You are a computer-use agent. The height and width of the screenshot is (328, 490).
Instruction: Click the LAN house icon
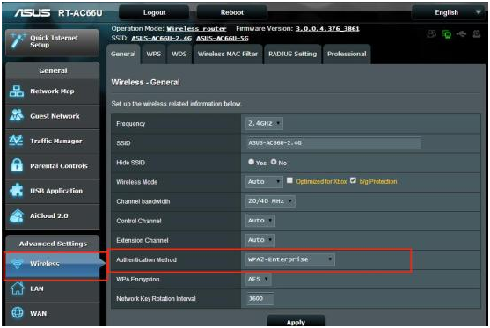tap(18, 288)
